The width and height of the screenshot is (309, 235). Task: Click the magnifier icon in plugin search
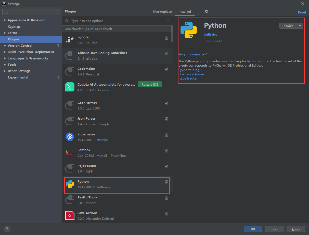click(67, 21)
